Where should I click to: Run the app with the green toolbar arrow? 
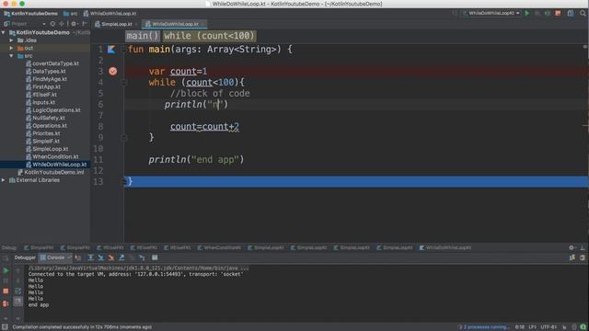(527, 13)
